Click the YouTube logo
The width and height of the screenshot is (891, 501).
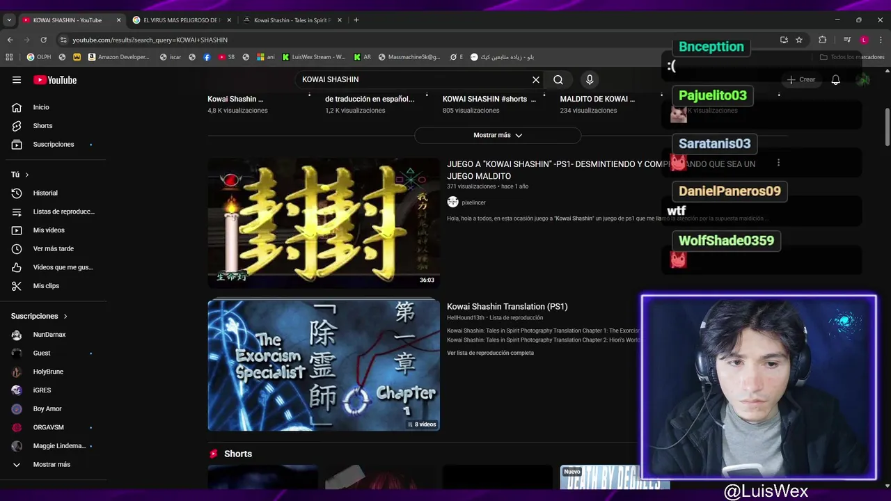[55, 80]
